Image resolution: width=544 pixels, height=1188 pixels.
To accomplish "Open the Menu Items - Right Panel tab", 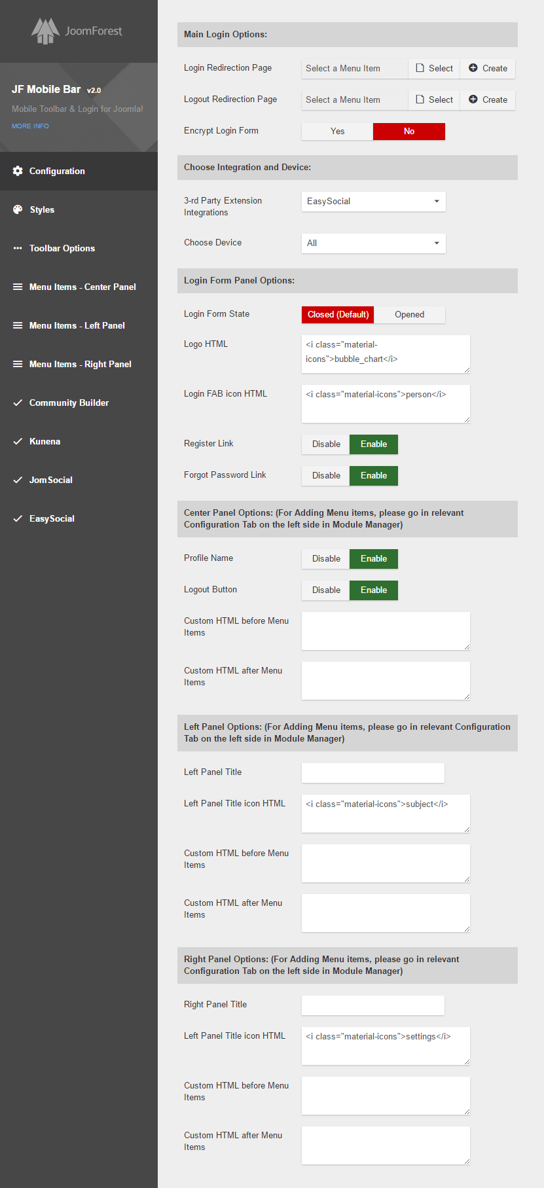I will [80, 364].
